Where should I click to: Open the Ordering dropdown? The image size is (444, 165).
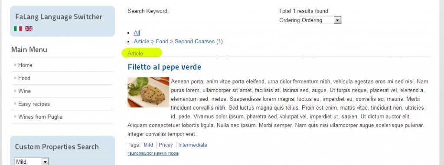(x=320, y=20)
